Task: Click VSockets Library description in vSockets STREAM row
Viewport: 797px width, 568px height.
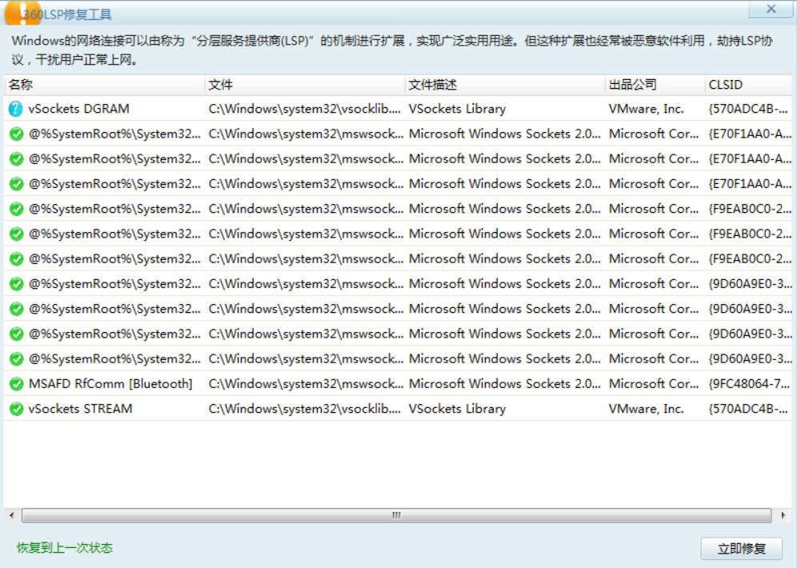Action: coord(457,409)
